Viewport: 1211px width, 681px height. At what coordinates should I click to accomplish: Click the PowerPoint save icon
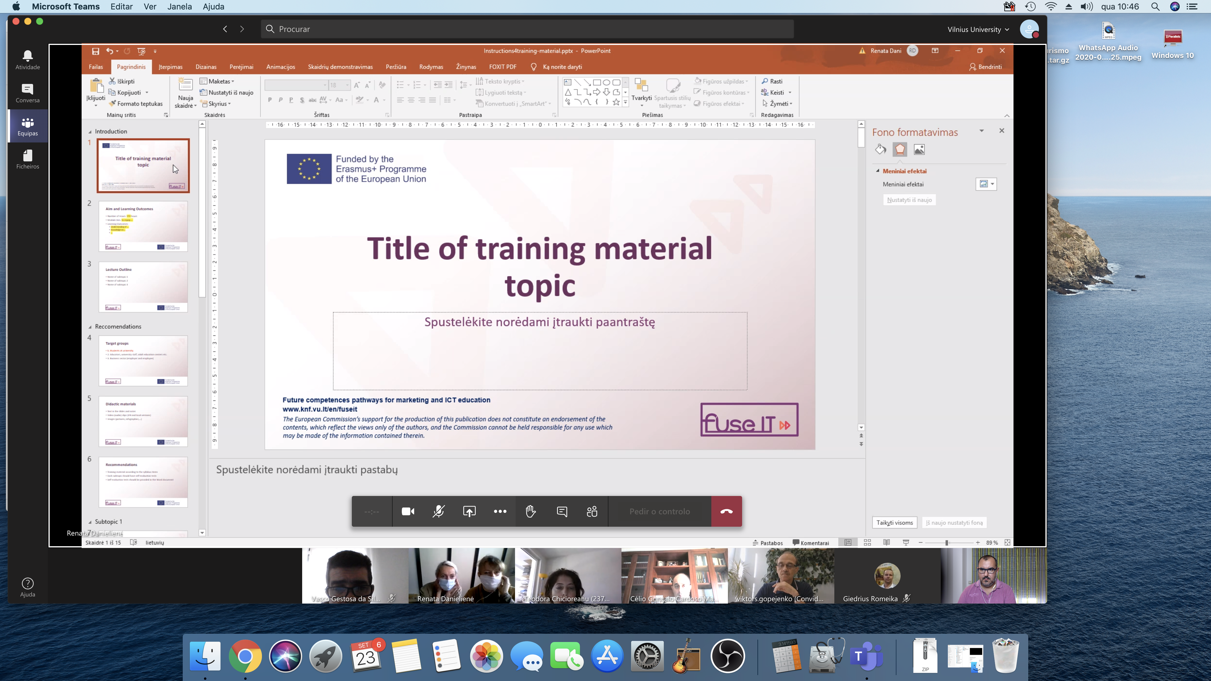[x=95, y=51]
